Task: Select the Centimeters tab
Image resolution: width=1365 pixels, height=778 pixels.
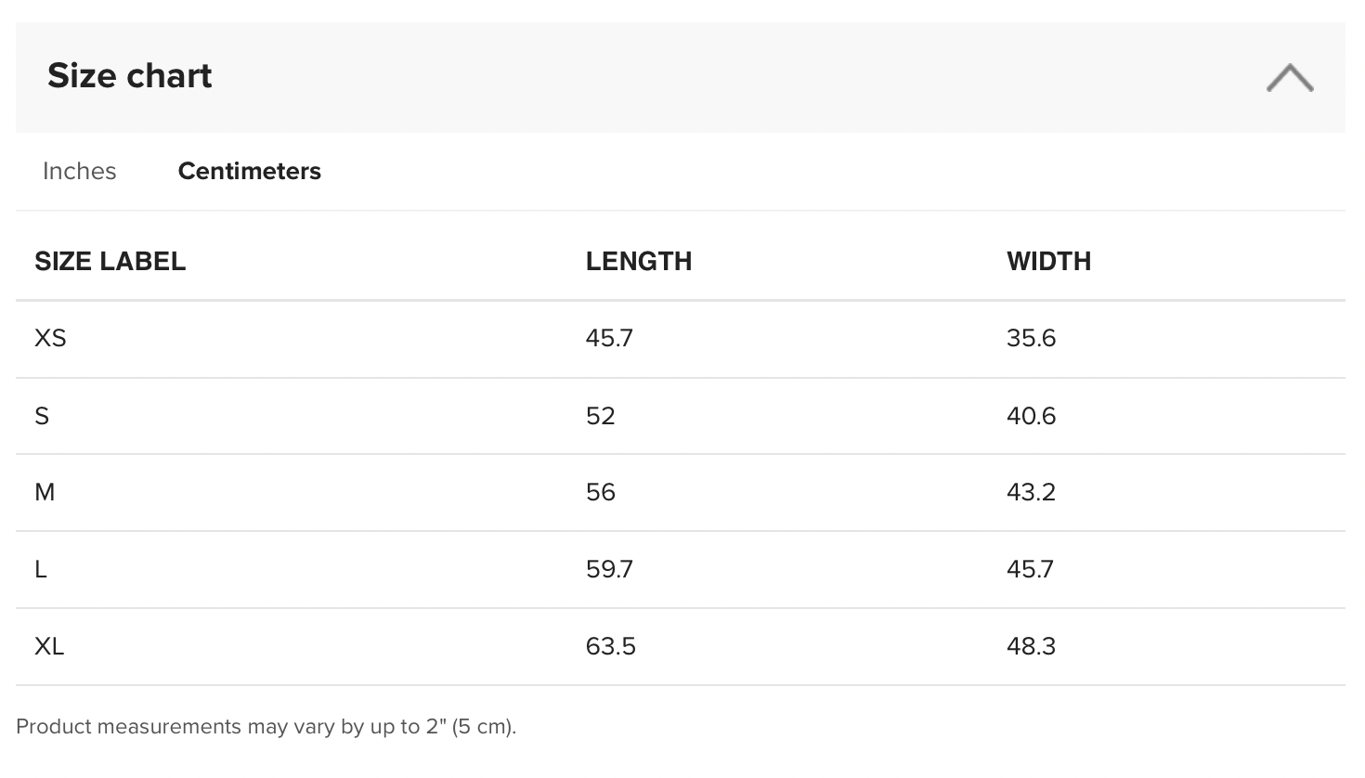Action: [249, 172]
